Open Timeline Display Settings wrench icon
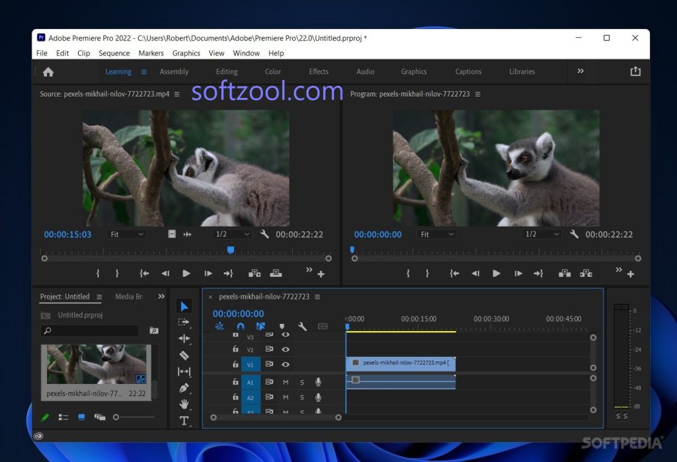The height and width of the screenshot is (462, 677). [302, 326]
